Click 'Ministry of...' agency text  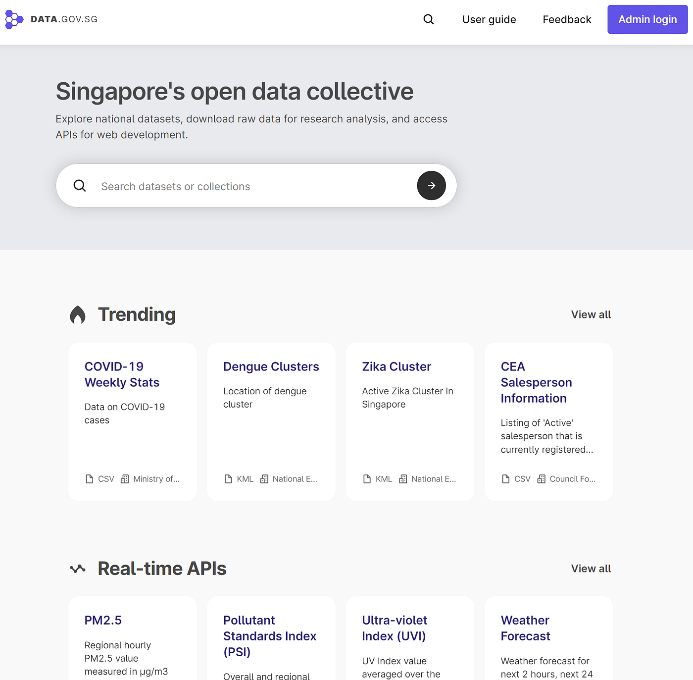pyautogui.click(x=156, y=479)
